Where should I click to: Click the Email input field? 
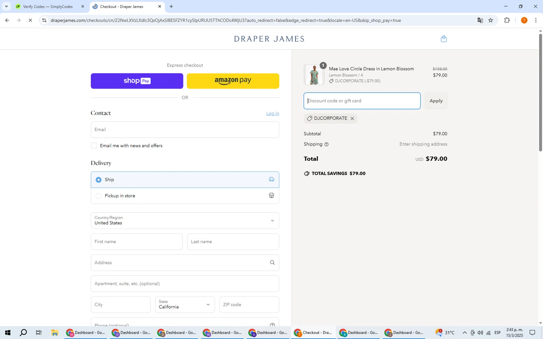[x=185, y=130]
